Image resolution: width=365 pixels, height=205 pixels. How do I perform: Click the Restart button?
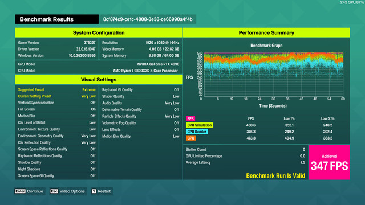[102, 191]
